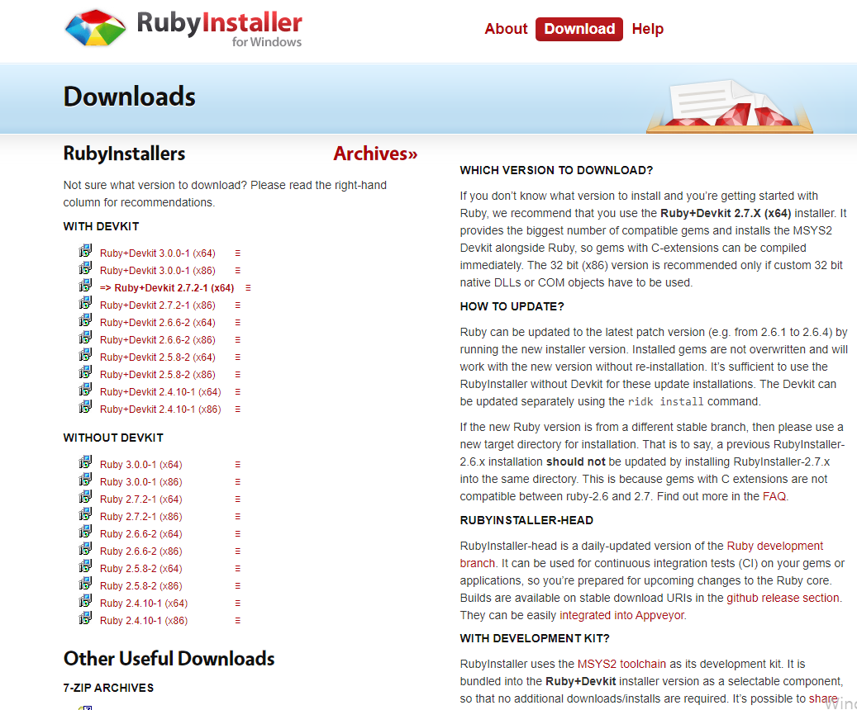Open the Archives» link
The height and width of the screenshot is (710, 857).
pyautogui.click(x=375, y=154)
